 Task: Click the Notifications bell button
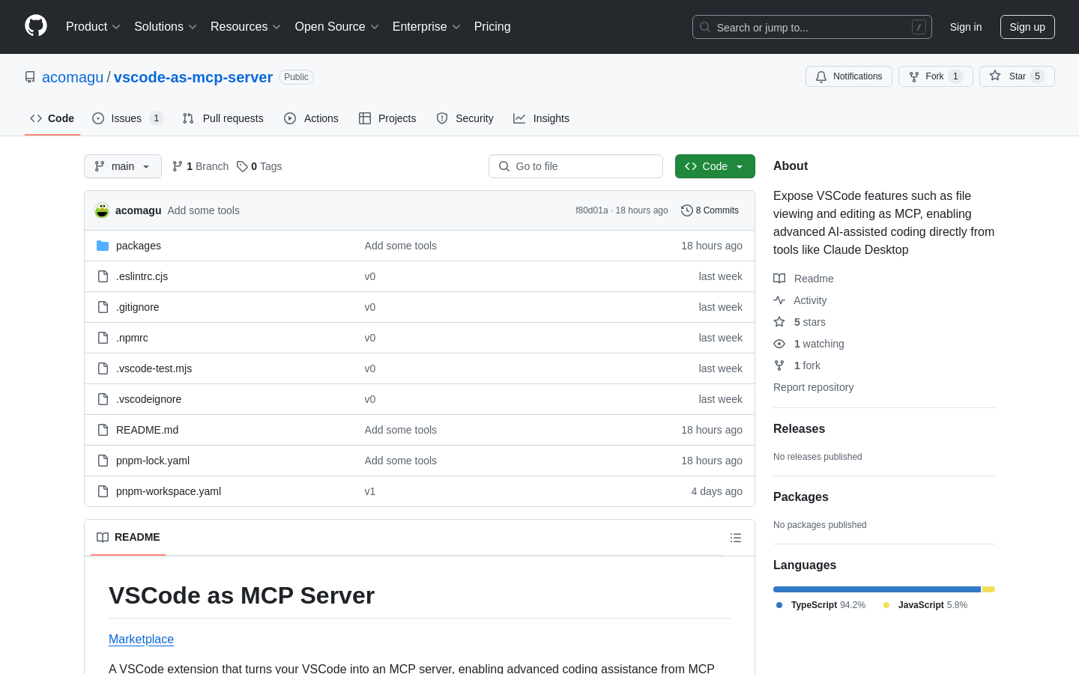[849, 76]
